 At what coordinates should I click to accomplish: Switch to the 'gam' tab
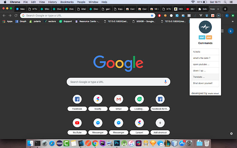click(106, 9)
